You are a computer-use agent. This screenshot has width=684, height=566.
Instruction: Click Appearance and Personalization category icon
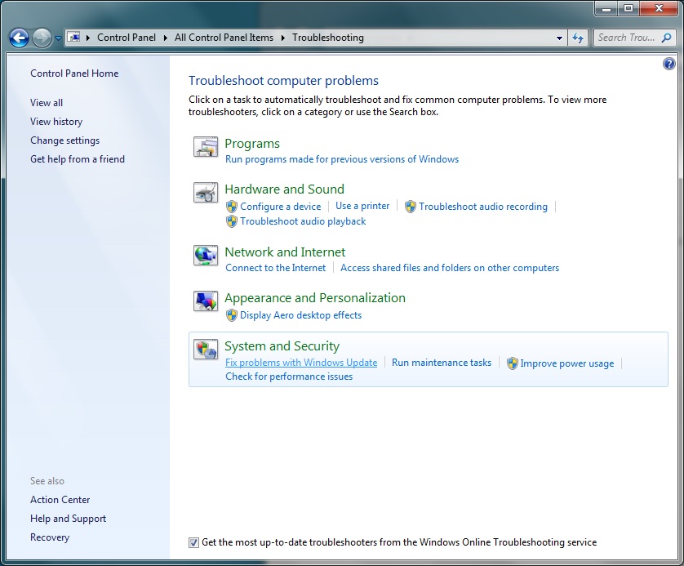(206, 301)
